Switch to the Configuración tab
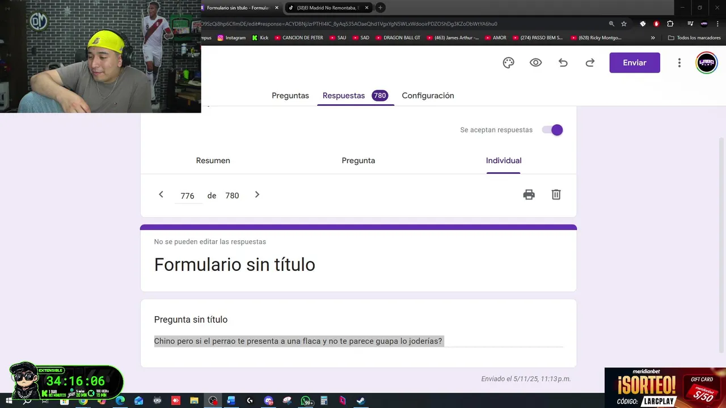The width and height of the screenshot is (726, 408). pyautogui.click(x=428, y=96)
